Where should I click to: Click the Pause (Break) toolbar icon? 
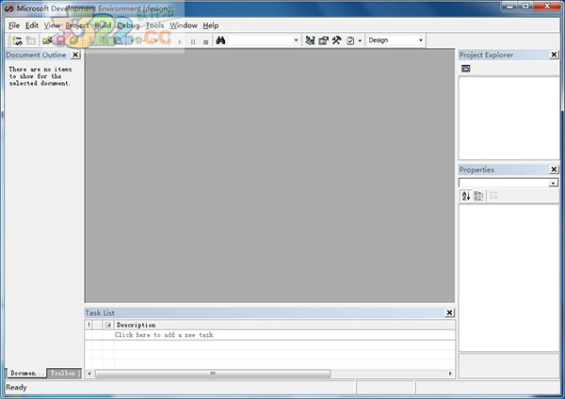point(193,41)
